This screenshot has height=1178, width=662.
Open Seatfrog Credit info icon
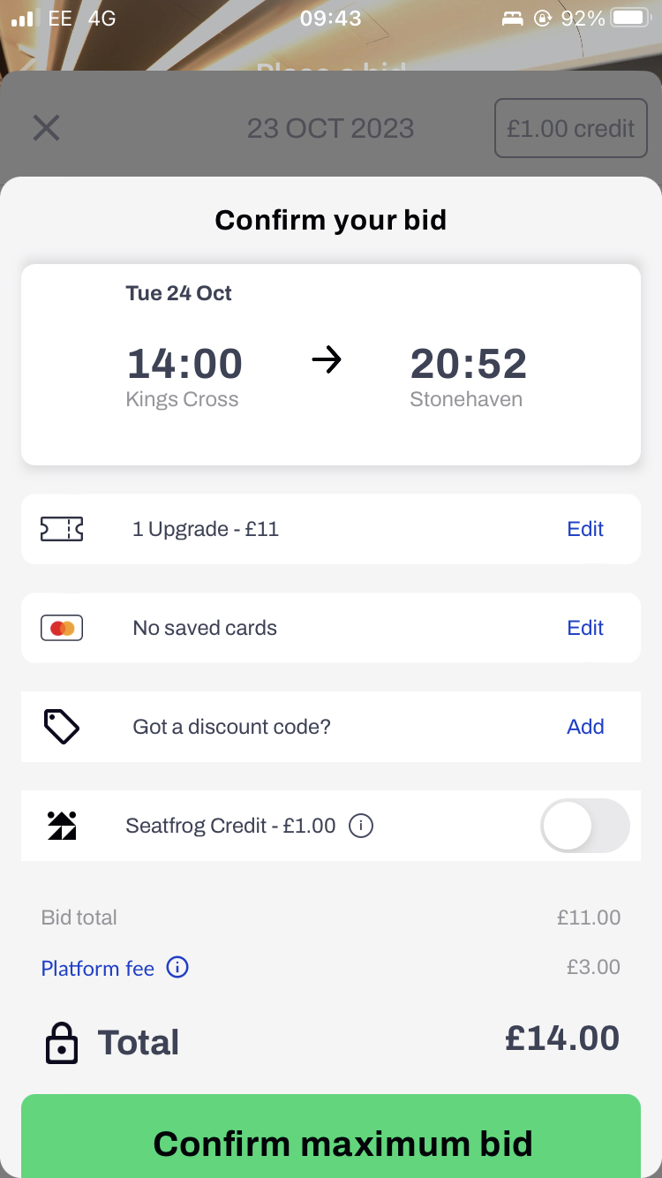361,826
